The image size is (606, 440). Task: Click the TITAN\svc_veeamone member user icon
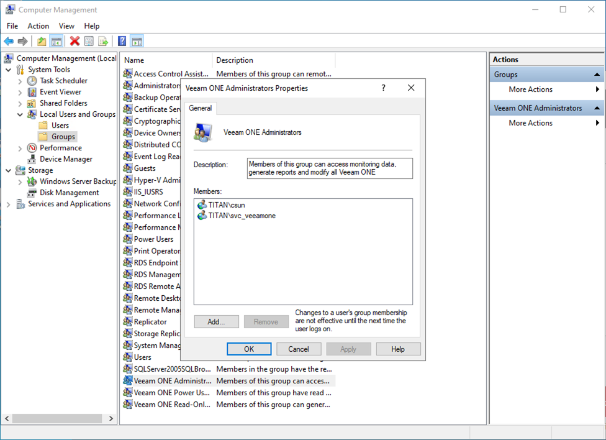click(x=202, y=216)
